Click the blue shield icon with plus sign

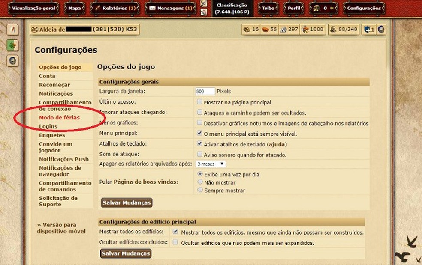[367, 29]
